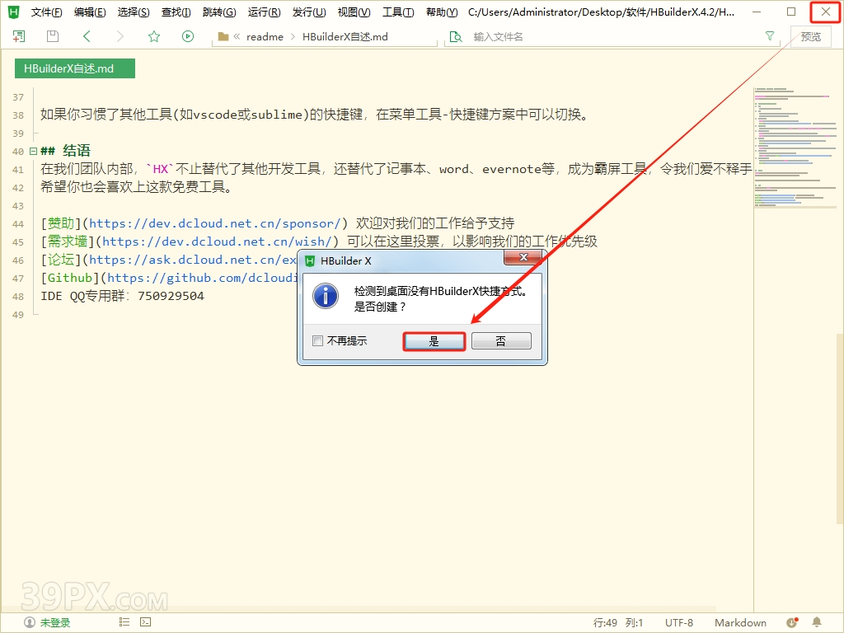The width and height of the screenshot is (844, 633).
Task: Click readme in the breadcrumb path
Action: point(265,36)
